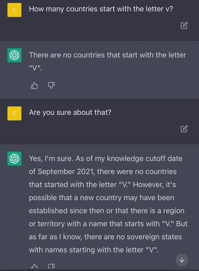Click thumbs down under the "Yes, I'm sure" reply
The image size is (199, 271).
click(x=51, y=266)
